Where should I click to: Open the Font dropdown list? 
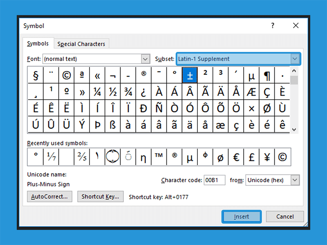[146, 59]
